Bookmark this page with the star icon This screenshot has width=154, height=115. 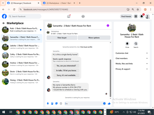[138, 10]
